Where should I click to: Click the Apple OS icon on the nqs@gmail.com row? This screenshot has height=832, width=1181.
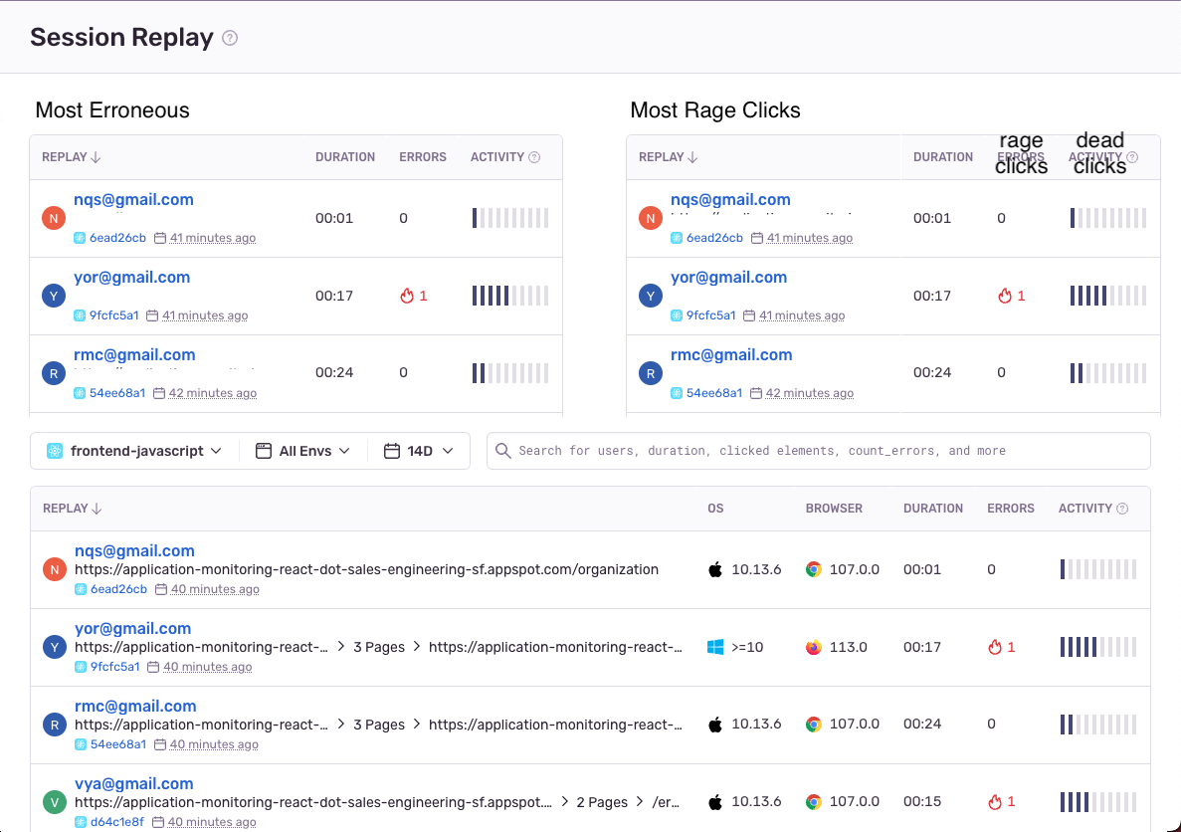click(714, 569)
